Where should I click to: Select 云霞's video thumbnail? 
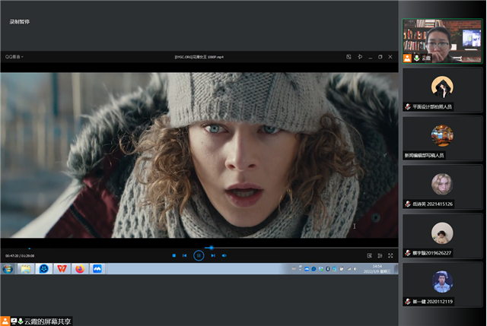point(442,41)
